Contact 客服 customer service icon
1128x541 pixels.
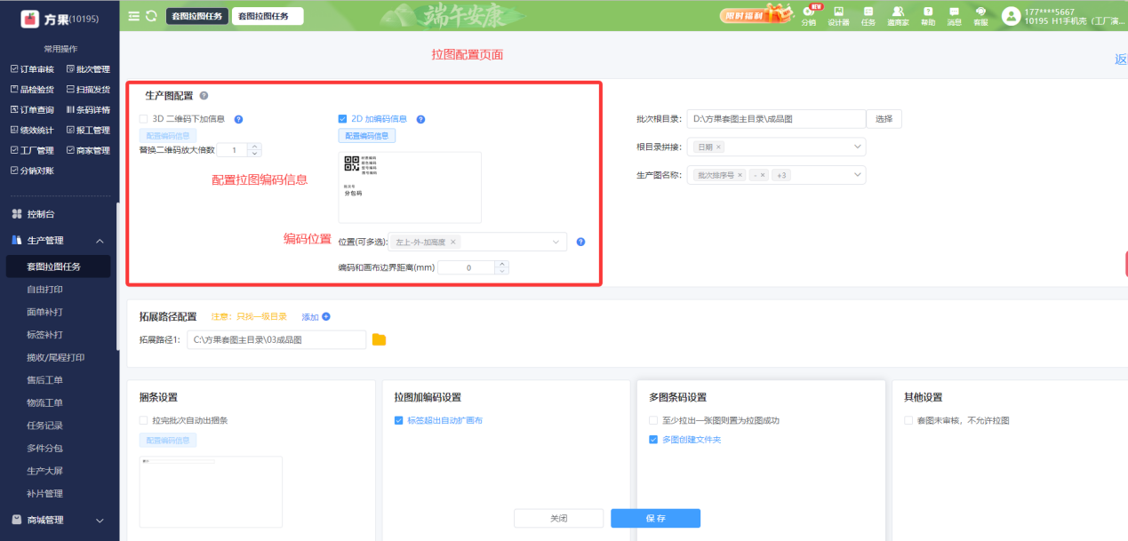[x=980, y=15]
